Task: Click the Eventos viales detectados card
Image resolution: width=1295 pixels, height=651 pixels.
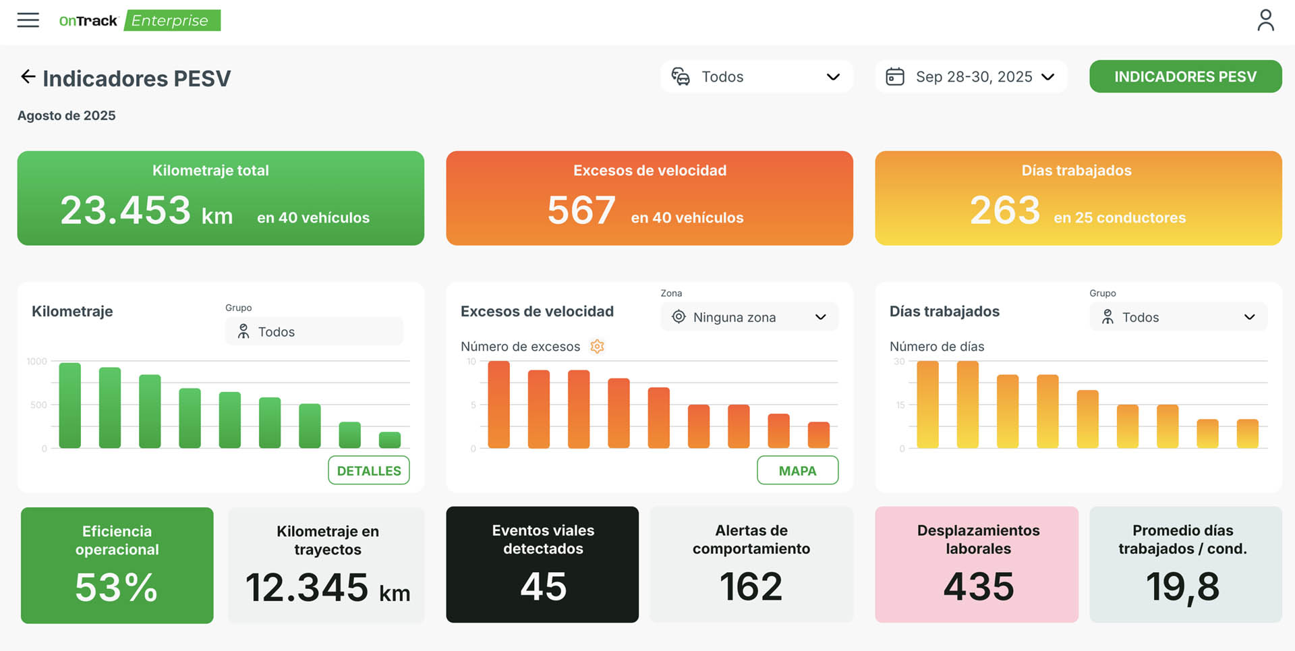Action: (x=542, y=565)
